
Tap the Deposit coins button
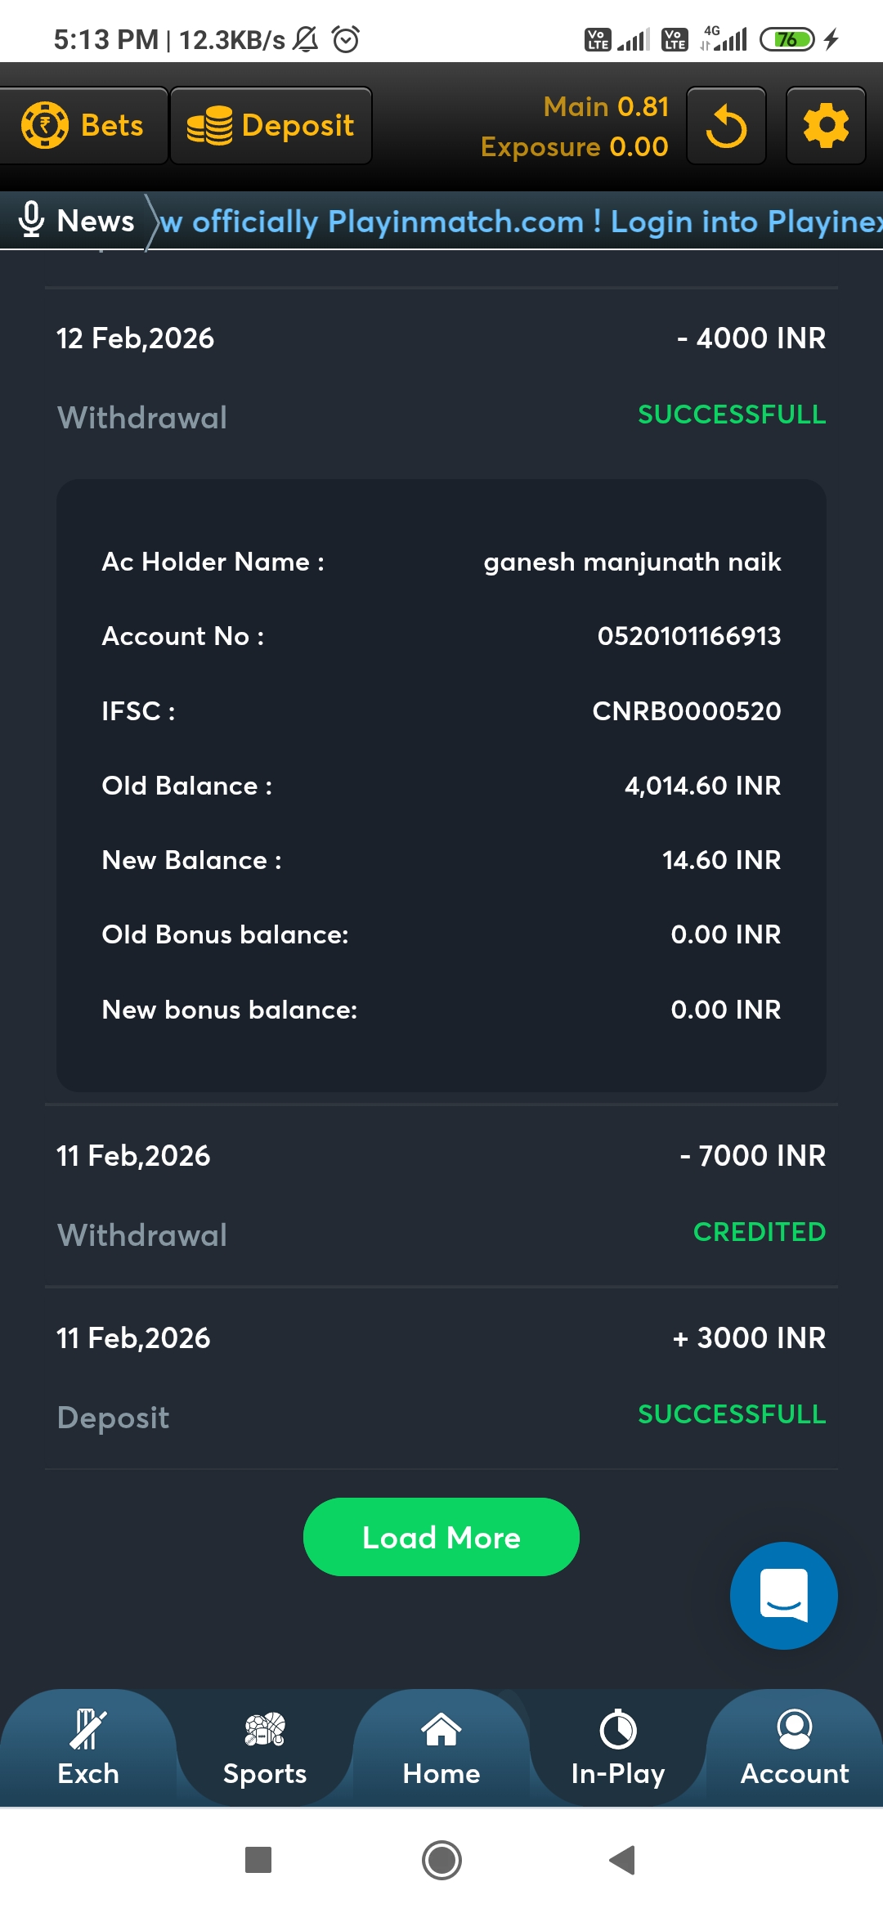[x=271, y=126]
